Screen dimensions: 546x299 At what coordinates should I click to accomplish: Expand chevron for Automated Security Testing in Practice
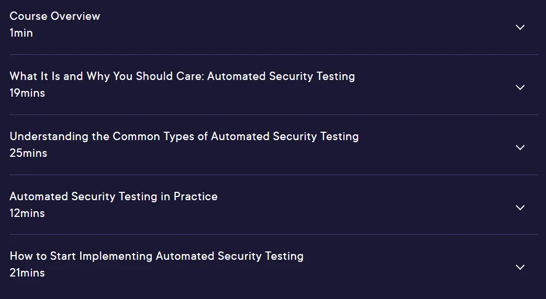coord(520,208)
